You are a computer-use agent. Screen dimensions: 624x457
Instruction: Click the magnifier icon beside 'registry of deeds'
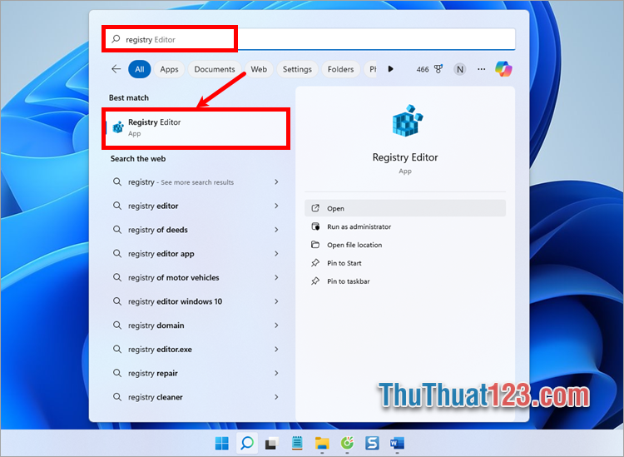pos(117,230)
